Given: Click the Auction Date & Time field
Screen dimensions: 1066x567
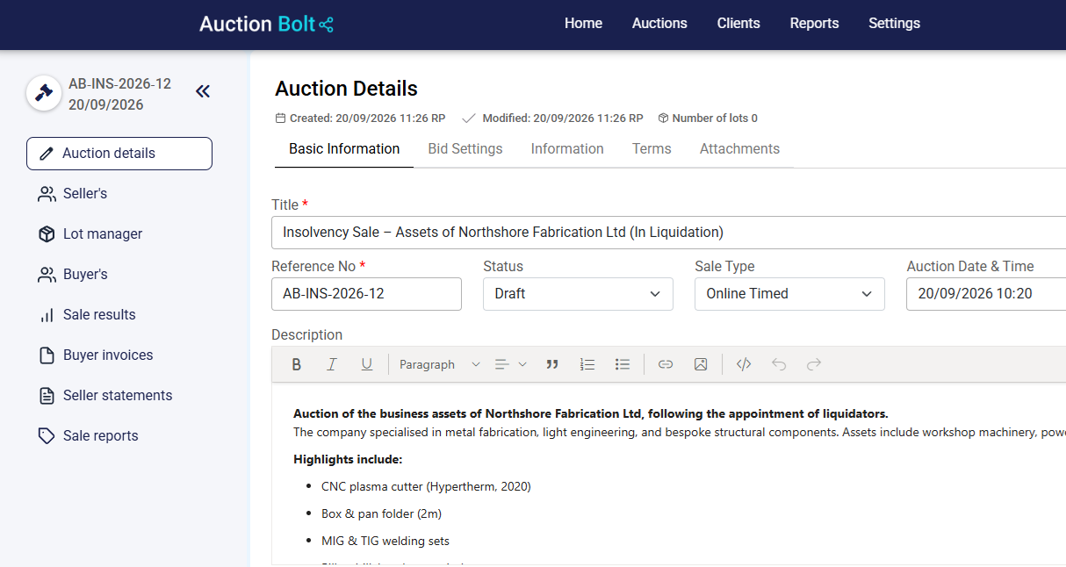Looking at the screenshot, I should pos(986,294).
